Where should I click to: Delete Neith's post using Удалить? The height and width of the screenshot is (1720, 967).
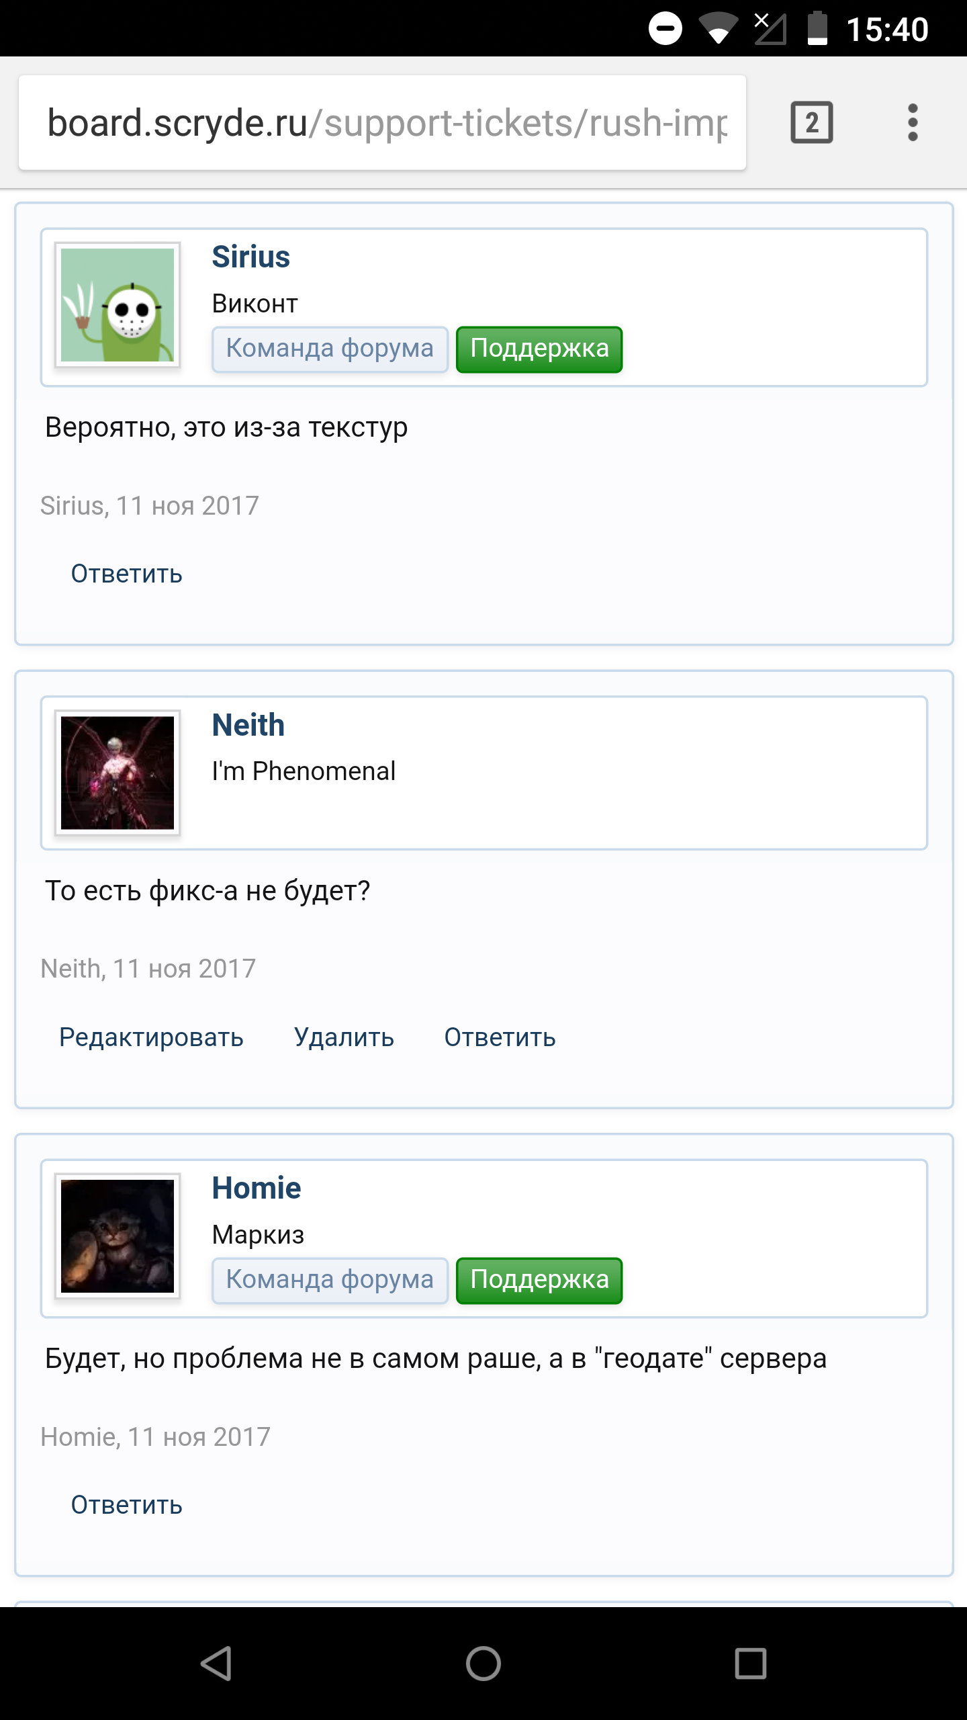344,1037
